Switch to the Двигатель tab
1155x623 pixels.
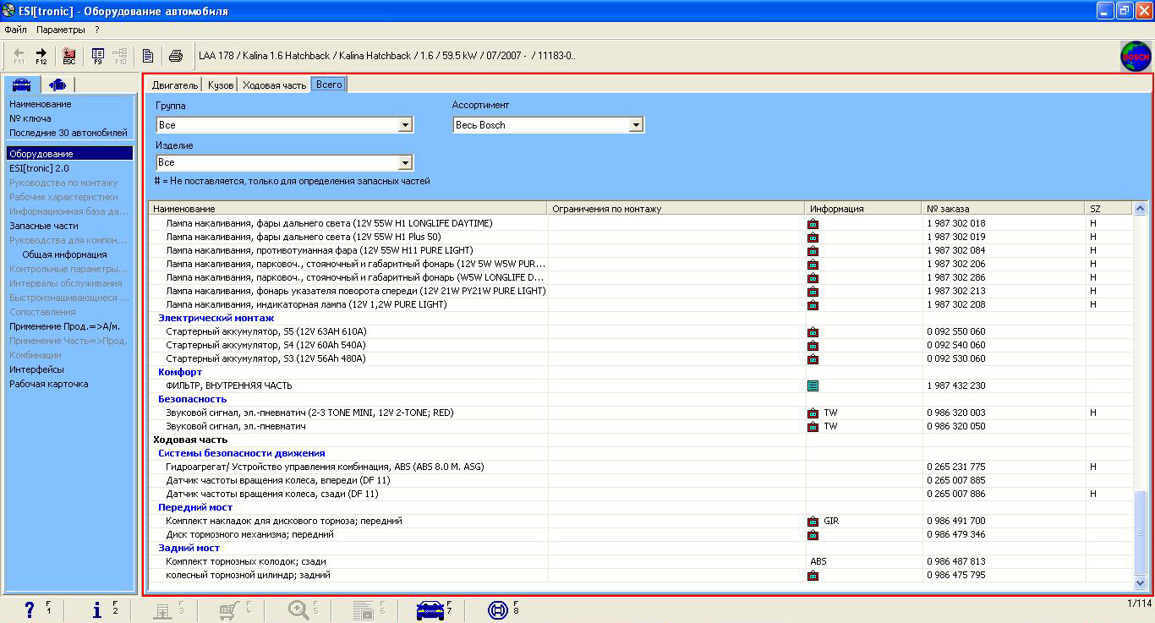(x=175, y=85)
